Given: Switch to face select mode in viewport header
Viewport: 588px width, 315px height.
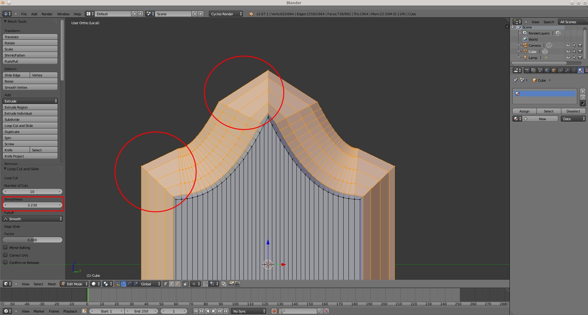Looking at the screenshot, I should [x=178, y=284].
